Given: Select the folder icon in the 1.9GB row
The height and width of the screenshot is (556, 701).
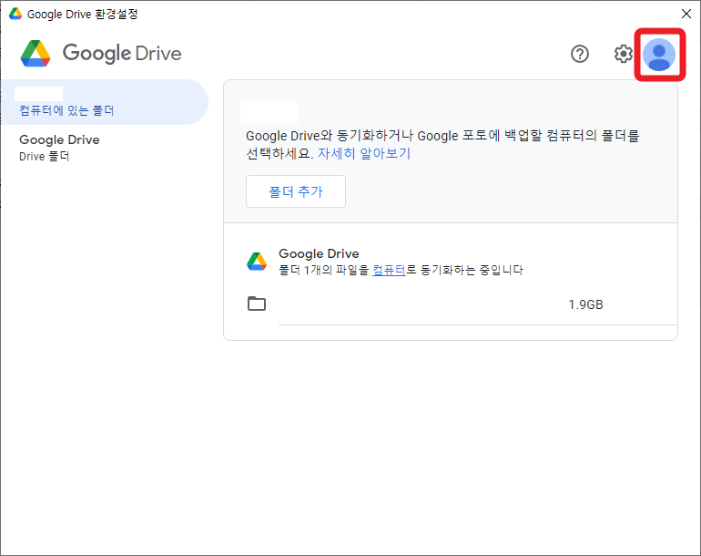Looking at the screenshot, I should point(257,304).
